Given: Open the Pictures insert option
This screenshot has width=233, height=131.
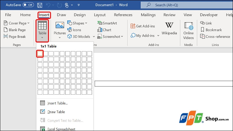Looking at the screenshot, I should [60, 29].
